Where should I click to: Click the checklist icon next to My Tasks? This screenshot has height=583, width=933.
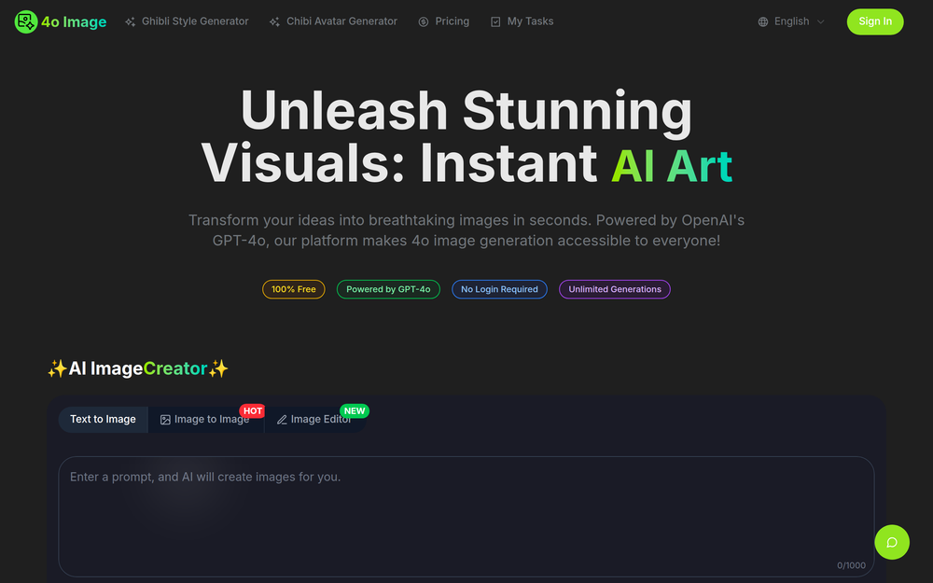(x=495, y=22)
